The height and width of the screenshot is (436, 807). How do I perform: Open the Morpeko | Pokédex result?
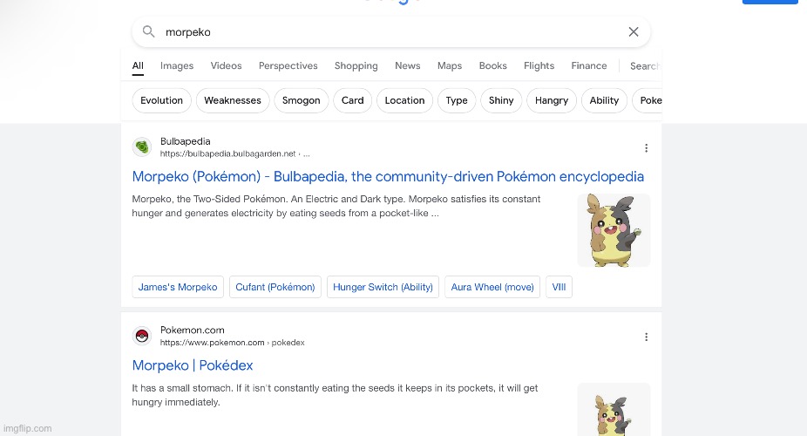(193, 365)
